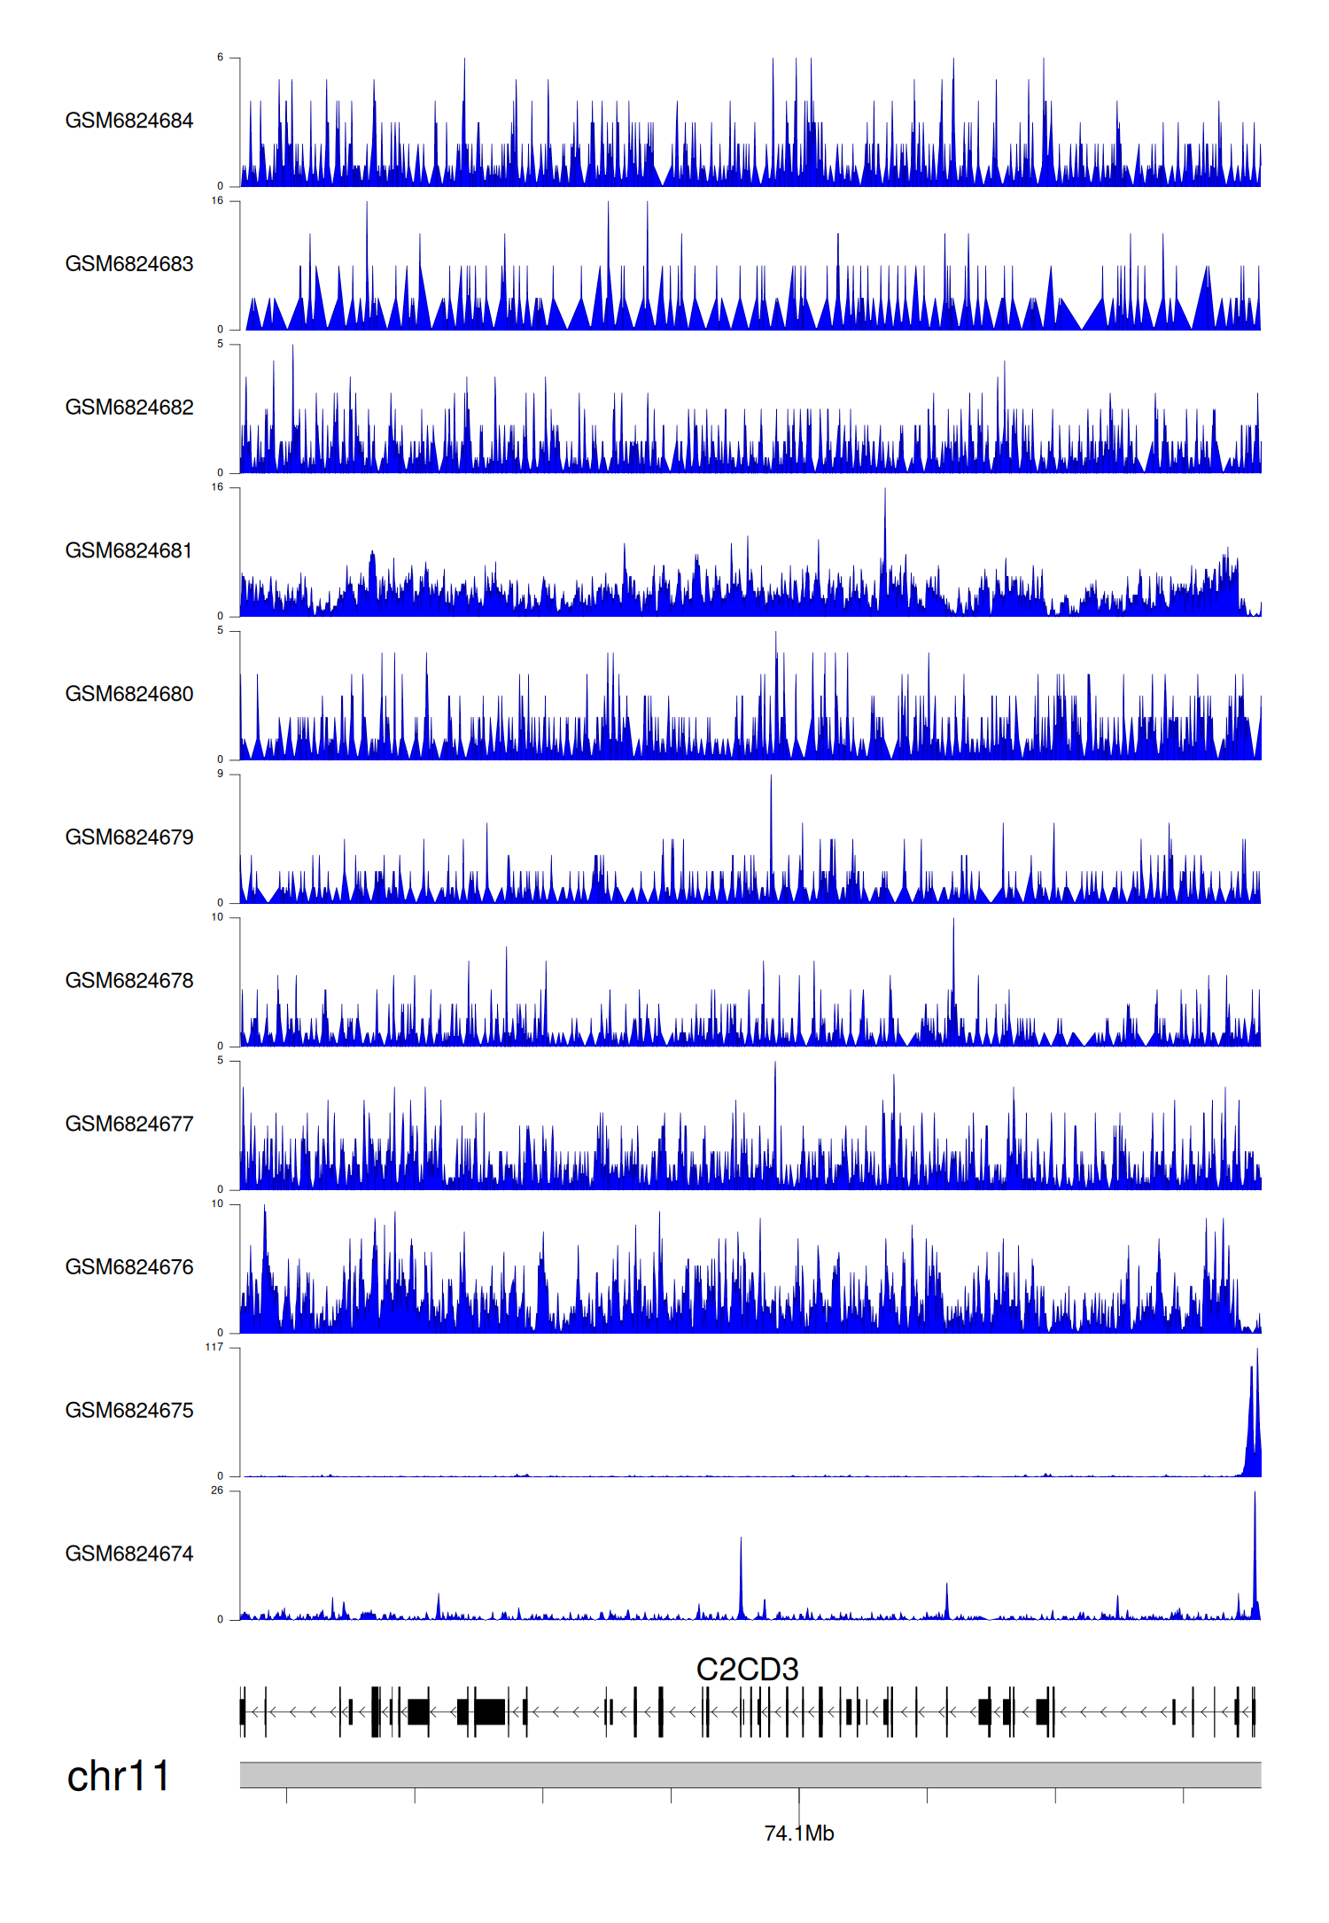Viewport: 1329px width, 1923px height.
Task: Click the GSM6824680 track label
Action: [x=128, y=694]
